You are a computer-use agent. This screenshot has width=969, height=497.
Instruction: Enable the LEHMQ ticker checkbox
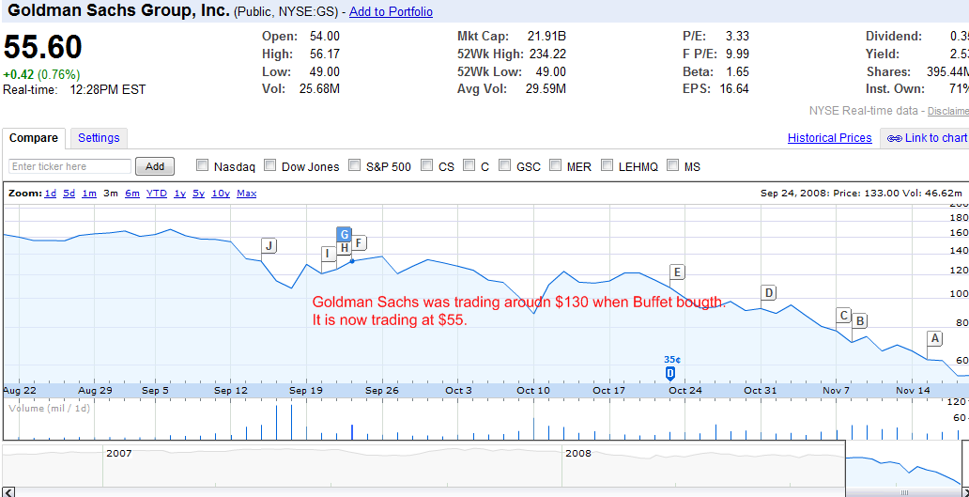[x=608, y=165]
